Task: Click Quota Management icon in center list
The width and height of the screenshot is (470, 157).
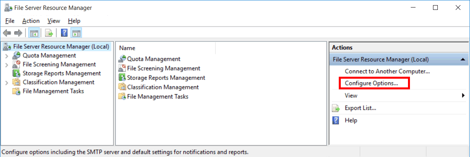Action: click(122, 59)
